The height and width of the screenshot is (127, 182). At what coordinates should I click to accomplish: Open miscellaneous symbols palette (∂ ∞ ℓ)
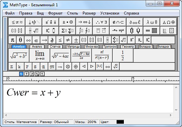[135, 22]
